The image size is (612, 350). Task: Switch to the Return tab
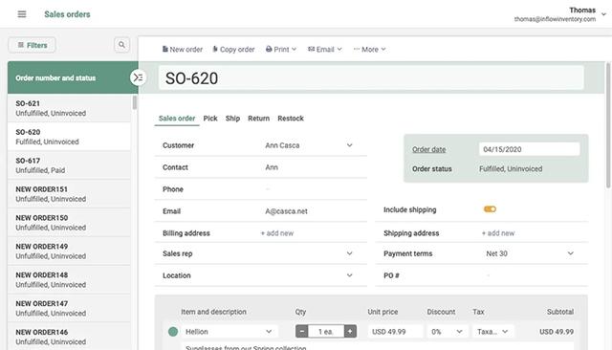tap(259, 119)
